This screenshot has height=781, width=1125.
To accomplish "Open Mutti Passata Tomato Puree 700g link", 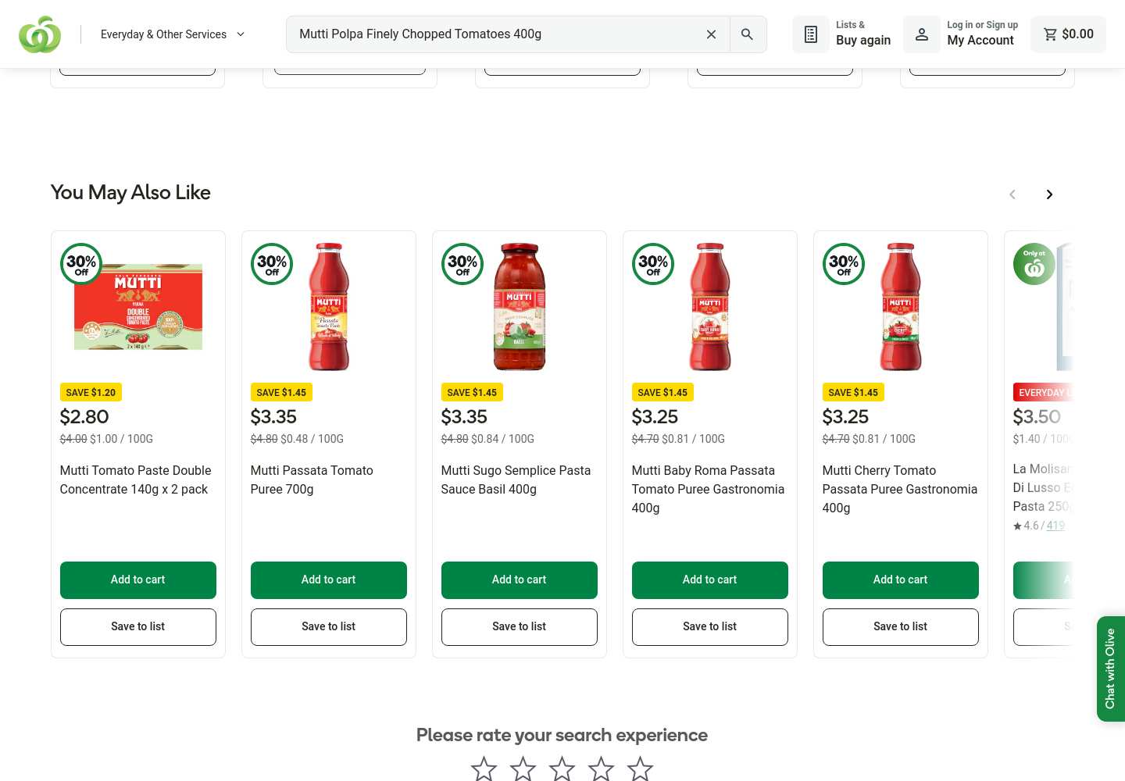I will point(312,480).
